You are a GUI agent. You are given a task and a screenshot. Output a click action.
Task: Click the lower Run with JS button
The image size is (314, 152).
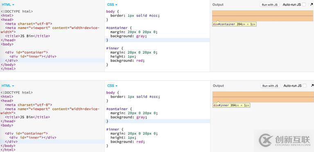click(270, 86)
